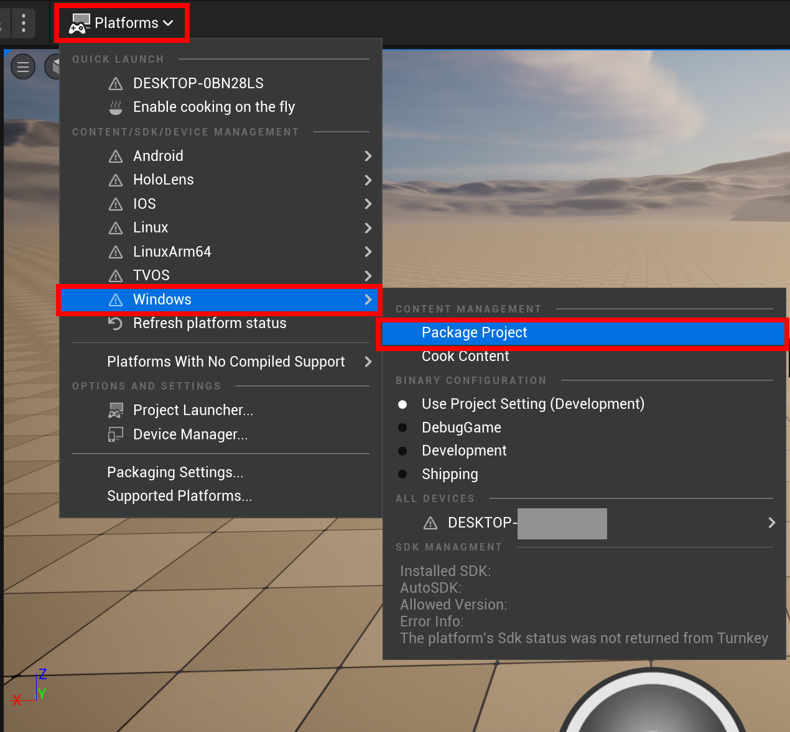Click the warning triangle beside Android

click(x=116, y=156)
